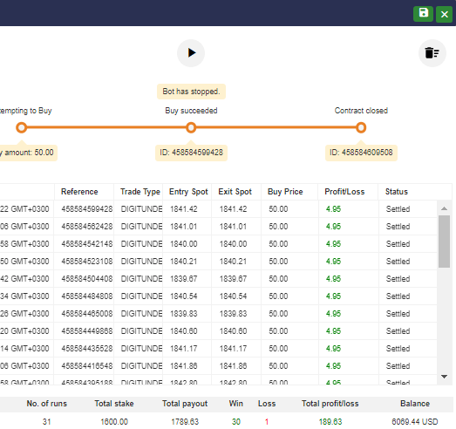This screenshot has width=456, height=429.
Task: Click the Contract closed timeline circle
Action: (x=361, y=127)
